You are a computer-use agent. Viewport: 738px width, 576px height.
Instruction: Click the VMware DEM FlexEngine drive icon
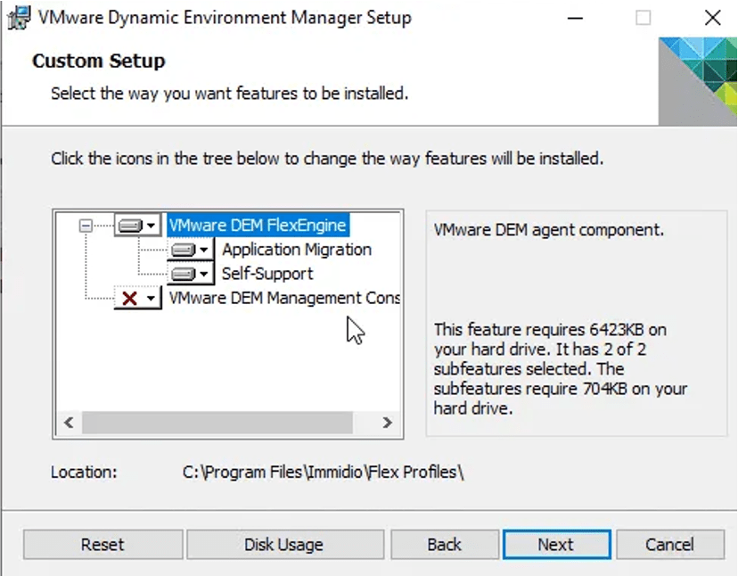pos(130,226)
